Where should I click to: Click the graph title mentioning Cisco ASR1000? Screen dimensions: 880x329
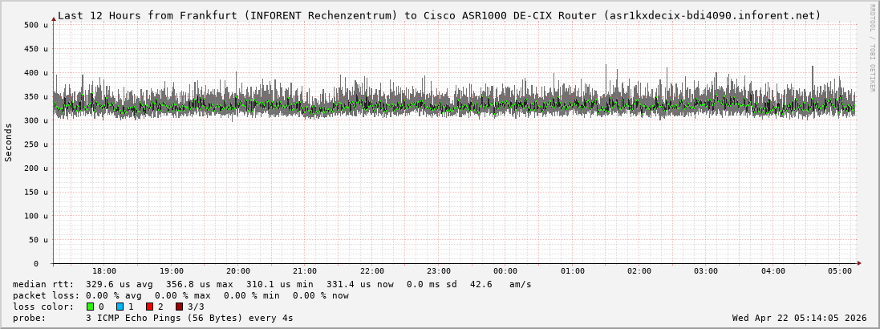[x=440, y=15]
